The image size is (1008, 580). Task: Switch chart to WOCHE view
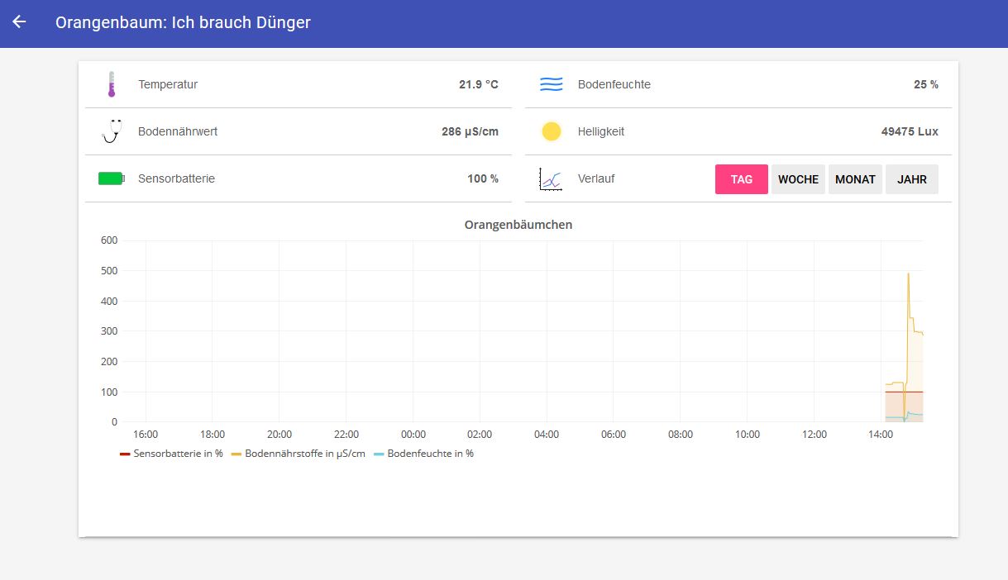coord(798,179)
